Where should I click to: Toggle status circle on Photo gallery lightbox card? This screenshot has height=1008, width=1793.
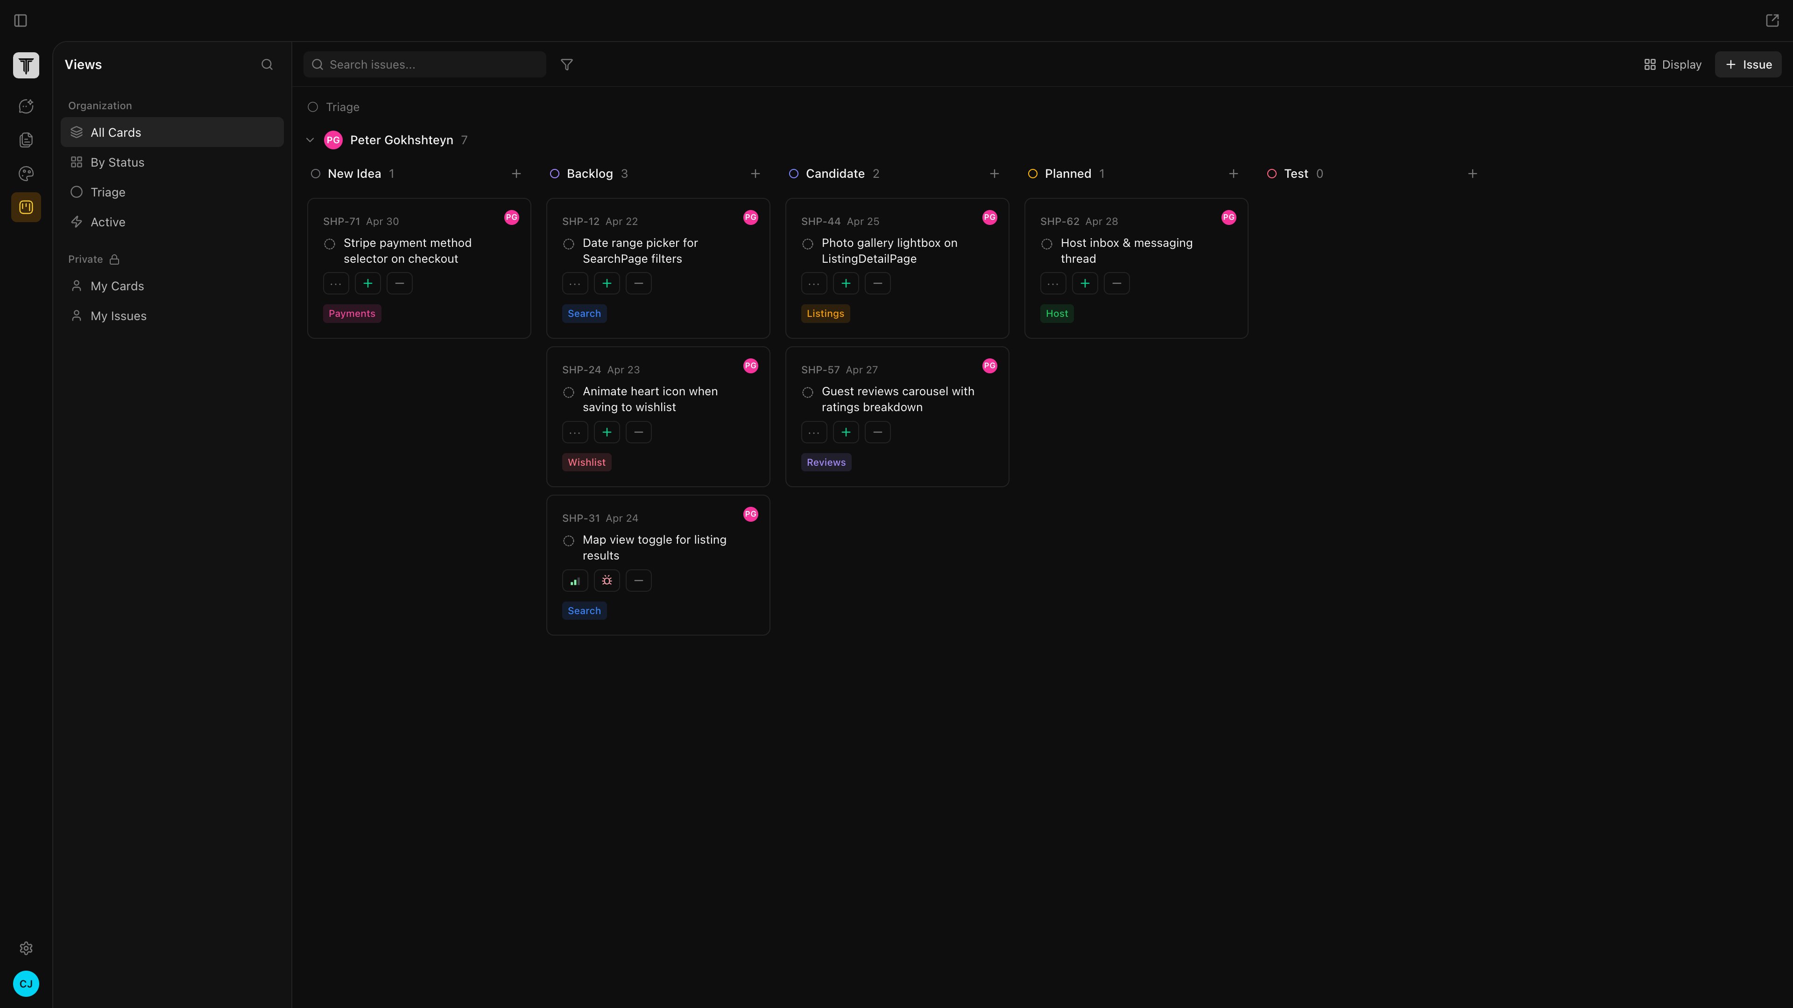pyautogui.click(x=808, y=244)
